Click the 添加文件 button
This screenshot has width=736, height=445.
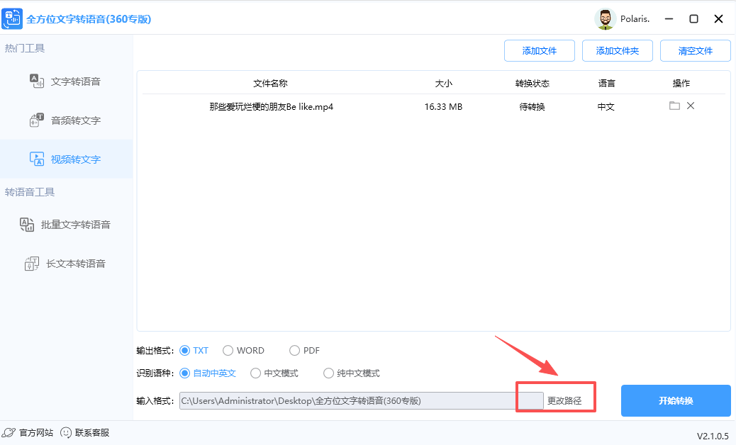(x=539, y=50)
